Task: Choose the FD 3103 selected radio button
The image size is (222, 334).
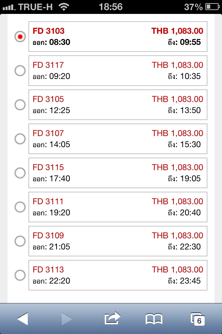Action: 20,37
